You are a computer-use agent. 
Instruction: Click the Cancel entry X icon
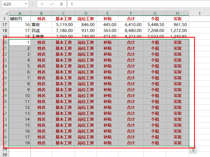click(x=42, y=4)
